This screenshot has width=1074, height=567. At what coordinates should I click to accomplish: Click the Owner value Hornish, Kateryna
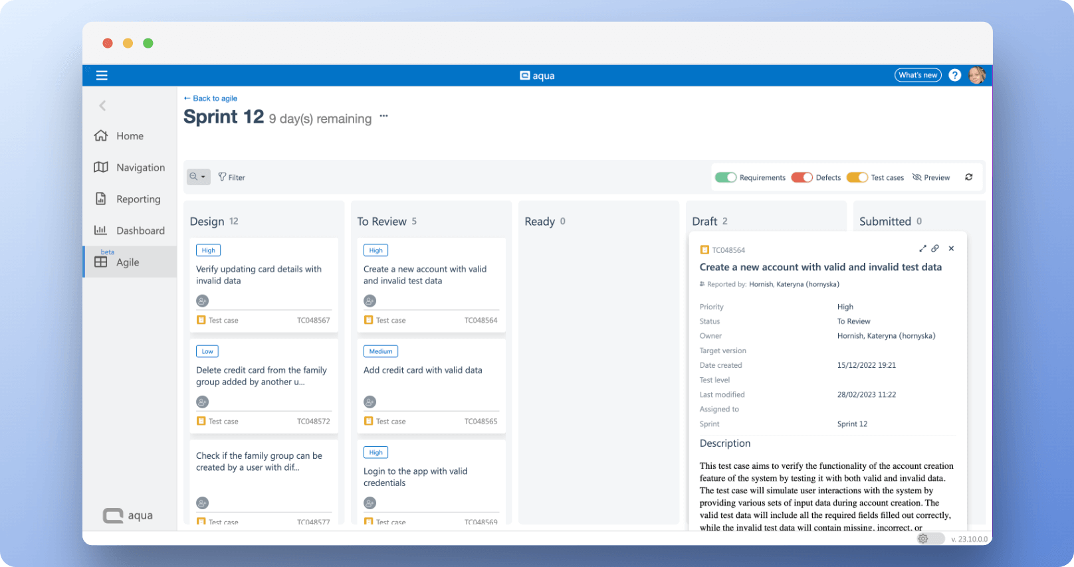pos(886,336)
